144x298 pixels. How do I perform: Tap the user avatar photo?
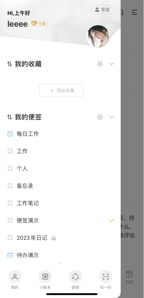[98, 36]
